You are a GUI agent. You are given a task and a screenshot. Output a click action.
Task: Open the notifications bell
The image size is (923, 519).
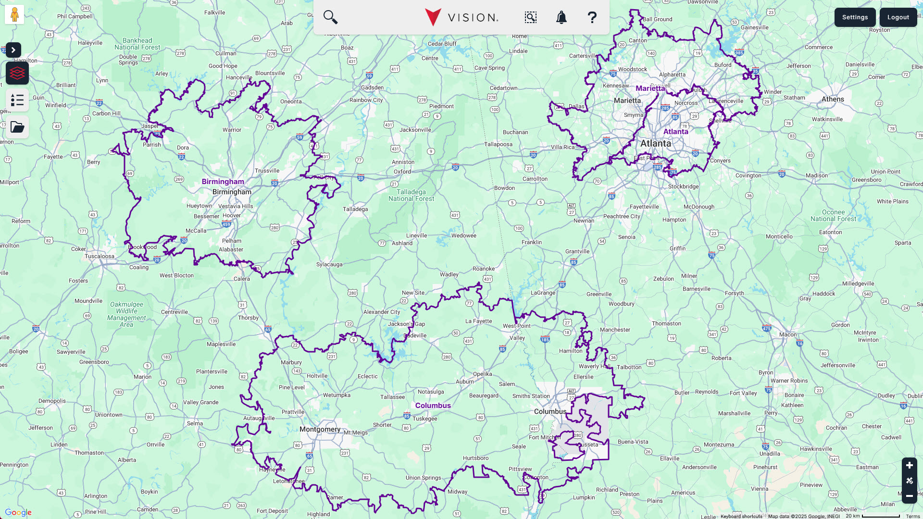click(561, 17)
